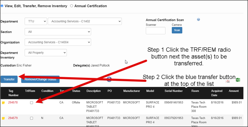Sort by Acquired Date column header
This screenshot has width=248, height=127.
[x=217, y=93]
